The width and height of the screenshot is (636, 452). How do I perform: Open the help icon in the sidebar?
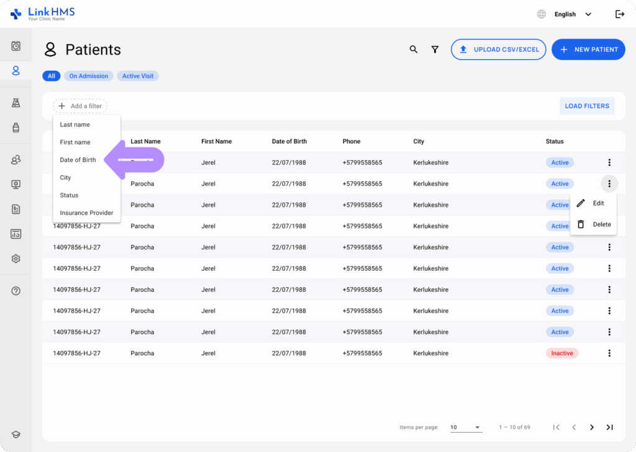(x=17, y=290)
